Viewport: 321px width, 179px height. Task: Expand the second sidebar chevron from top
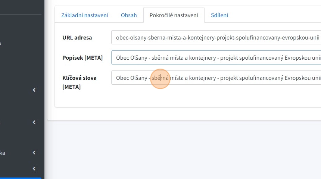click(x=34, y=122)
